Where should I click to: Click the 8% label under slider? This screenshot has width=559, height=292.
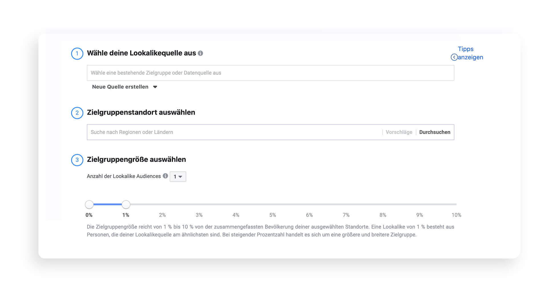(x=383, y=215)
